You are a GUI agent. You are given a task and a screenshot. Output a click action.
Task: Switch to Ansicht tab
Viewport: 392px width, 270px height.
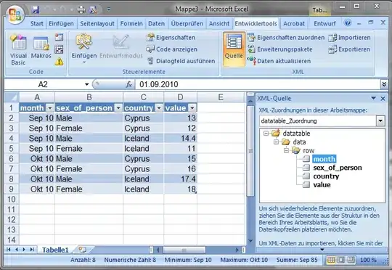point(219,23)
